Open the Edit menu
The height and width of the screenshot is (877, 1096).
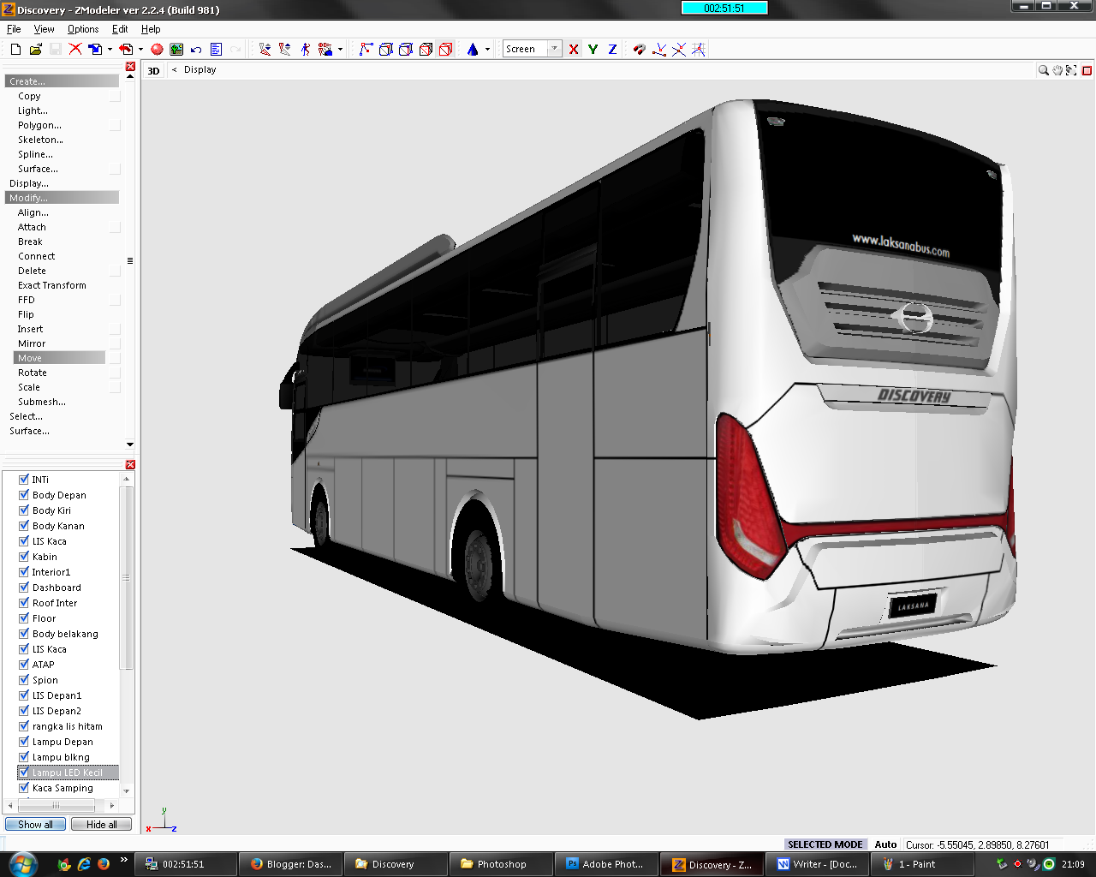tap(120, 29)
